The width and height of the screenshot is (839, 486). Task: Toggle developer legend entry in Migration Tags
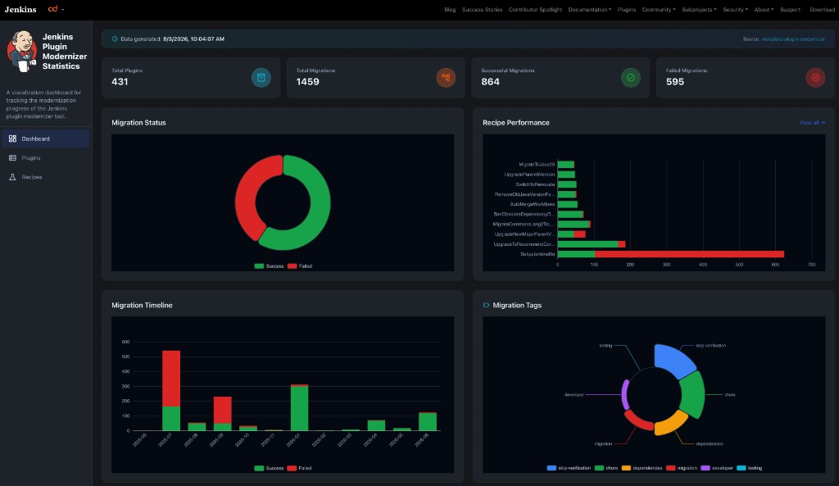717,468
